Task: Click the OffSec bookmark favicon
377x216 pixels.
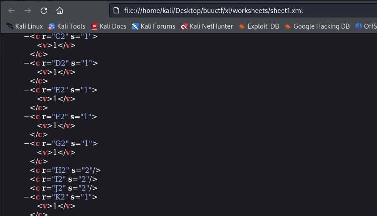Action: point(359,26)
